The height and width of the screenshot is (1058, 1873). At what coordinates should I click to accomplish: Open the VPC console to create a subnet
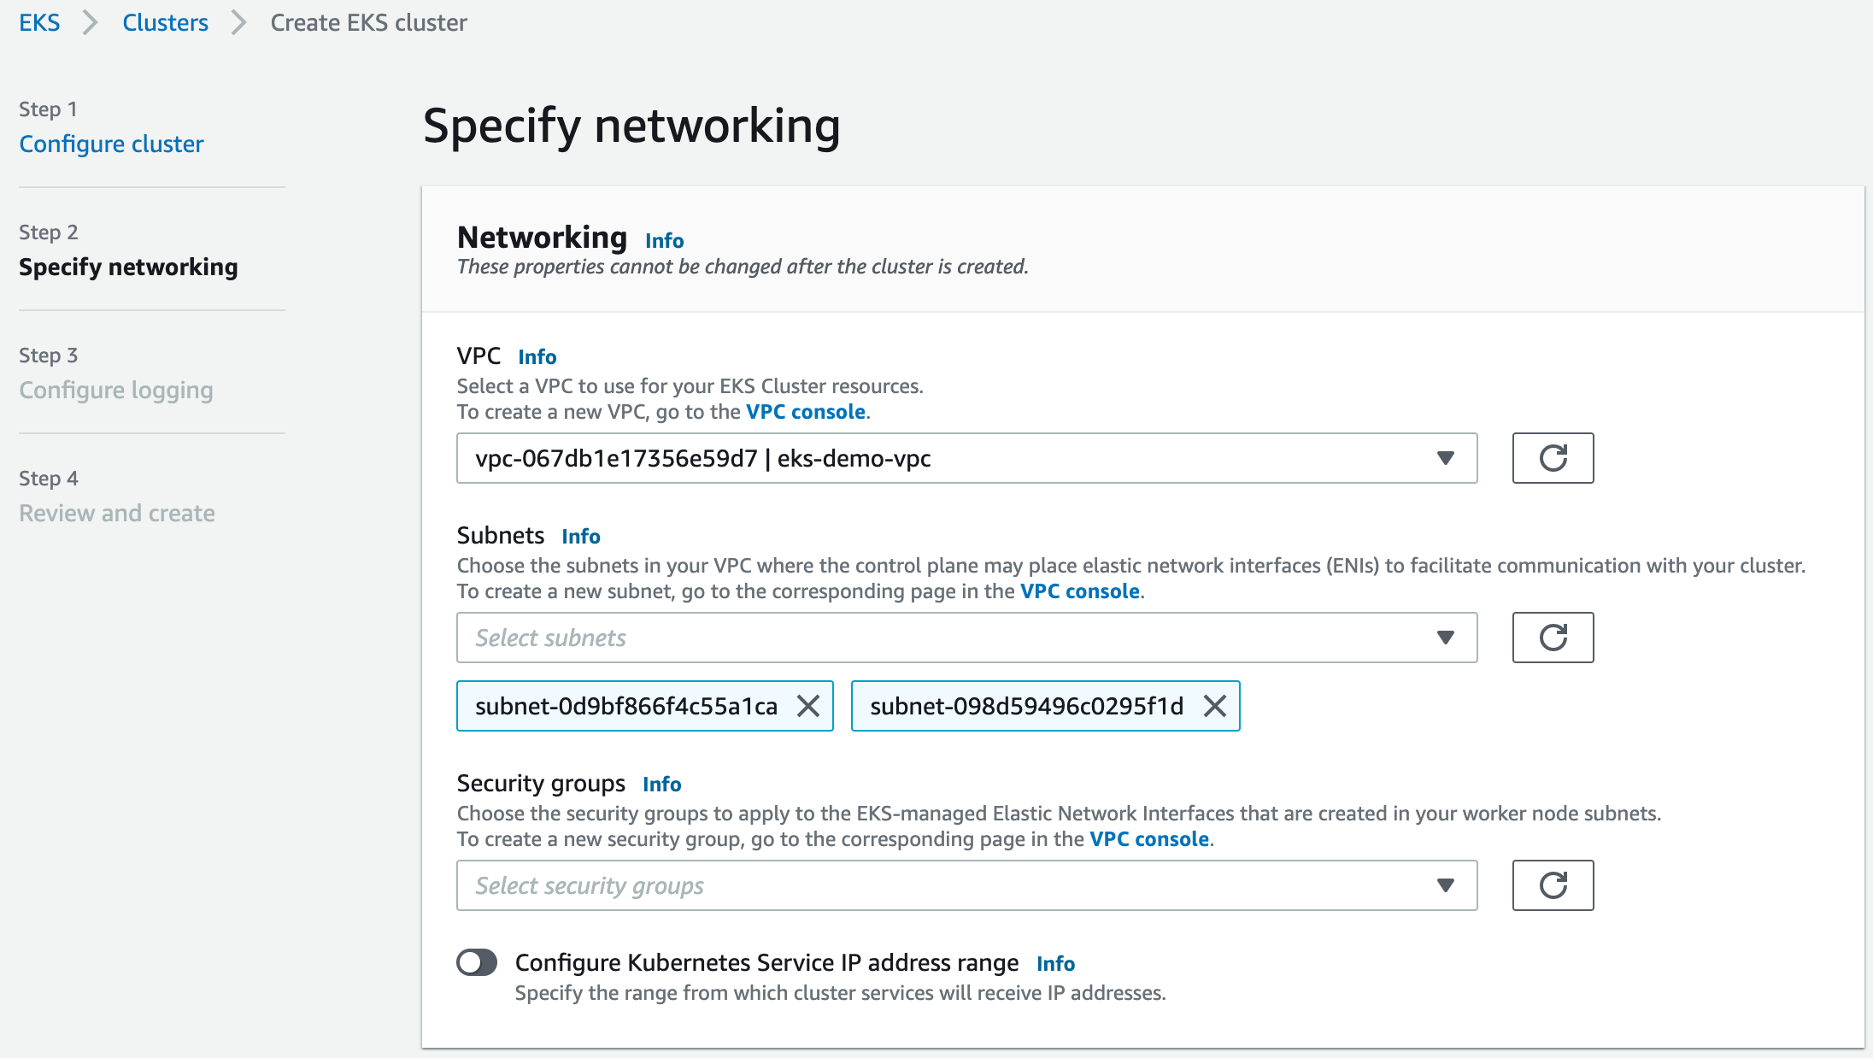(x=1079, y=591)
